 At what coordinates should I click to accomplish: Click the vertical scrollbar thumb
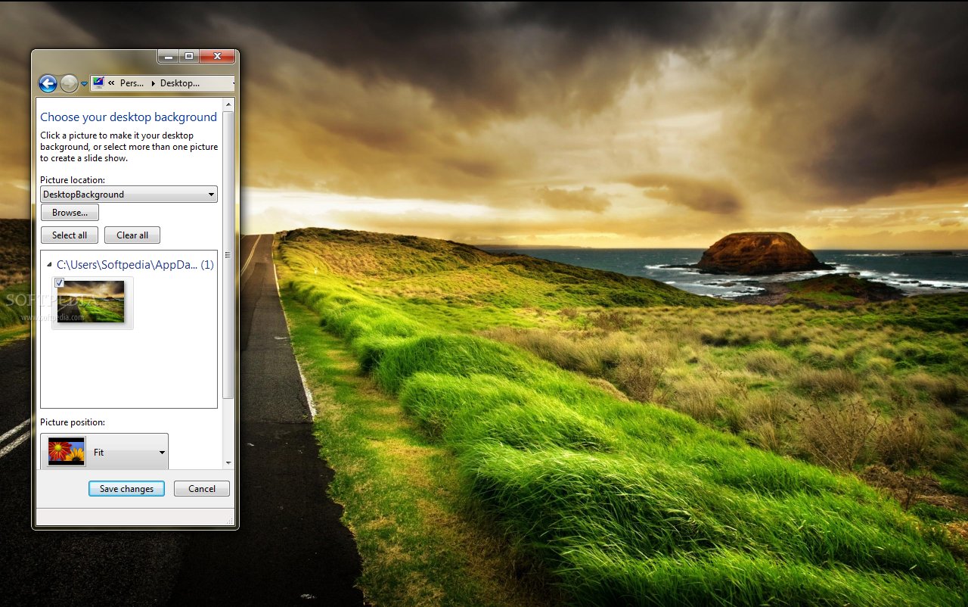229,254
